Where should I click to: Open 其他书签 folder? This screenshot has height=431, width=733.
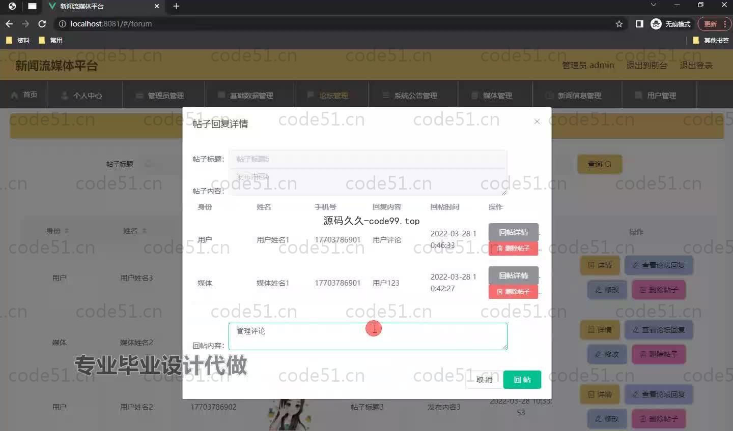pyautogui.click(x=711, y=40)
